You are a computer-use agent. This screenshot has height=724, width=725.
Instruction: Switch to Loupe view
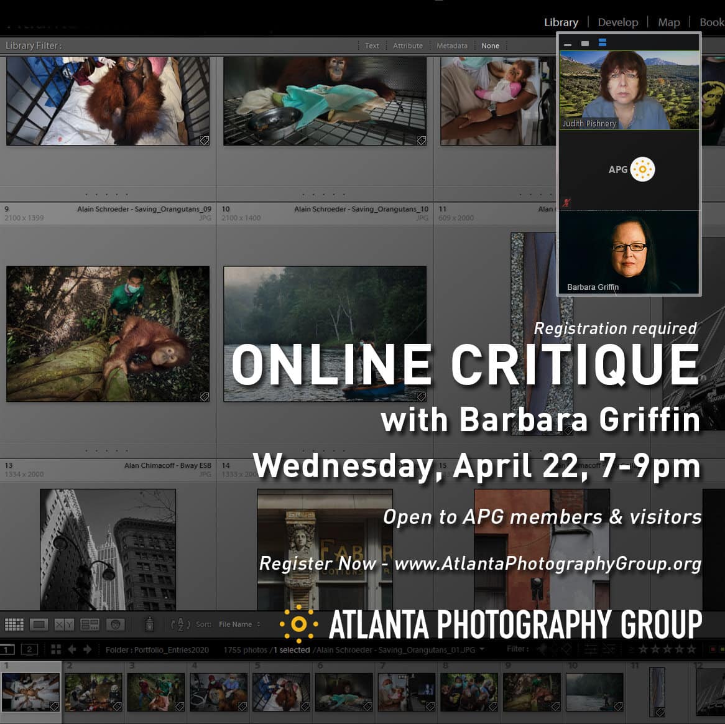[x=39, y=624]
